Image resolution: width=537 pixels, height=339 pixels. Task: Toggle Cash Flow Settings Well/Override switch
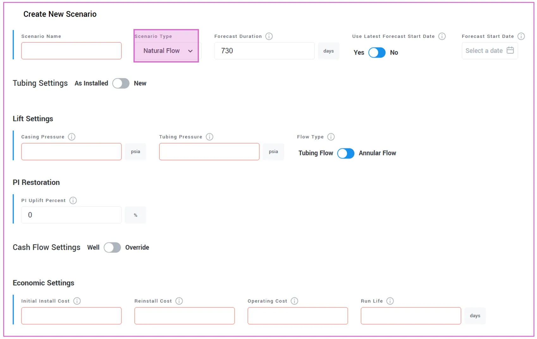click(112, 247)
